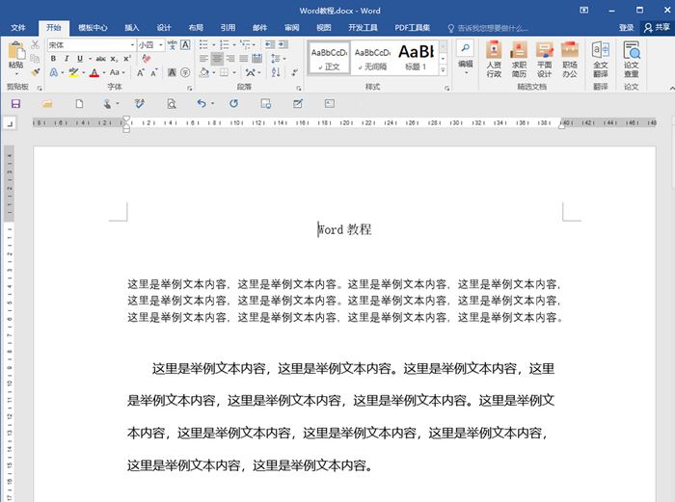Switch to the 设计 Design tab
The height and width of the screenshot is (502, 675).
(x=164, y=28)
